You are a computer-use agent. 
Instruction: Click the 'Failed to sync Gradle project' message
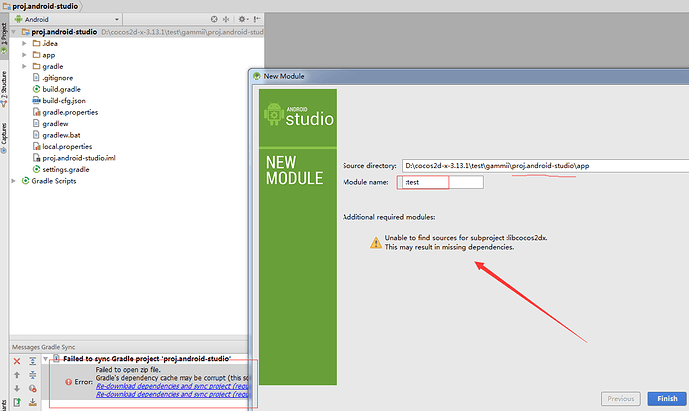pyautogui.click(x=147, y=359)
